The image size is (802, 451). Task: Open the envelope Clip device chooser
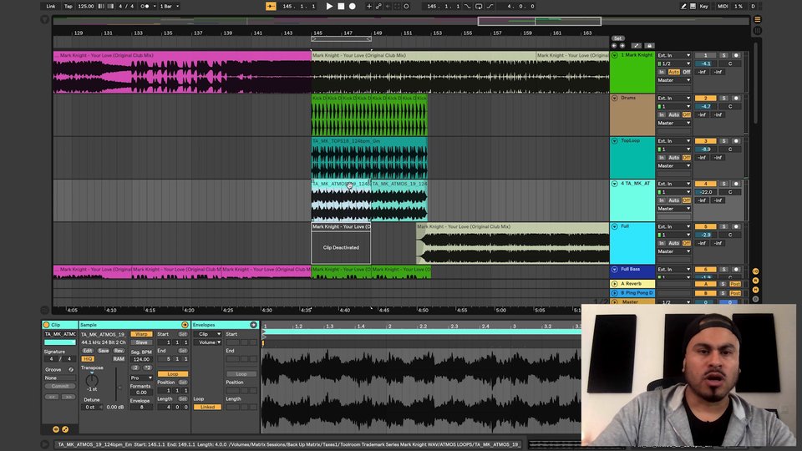(210, 334)
